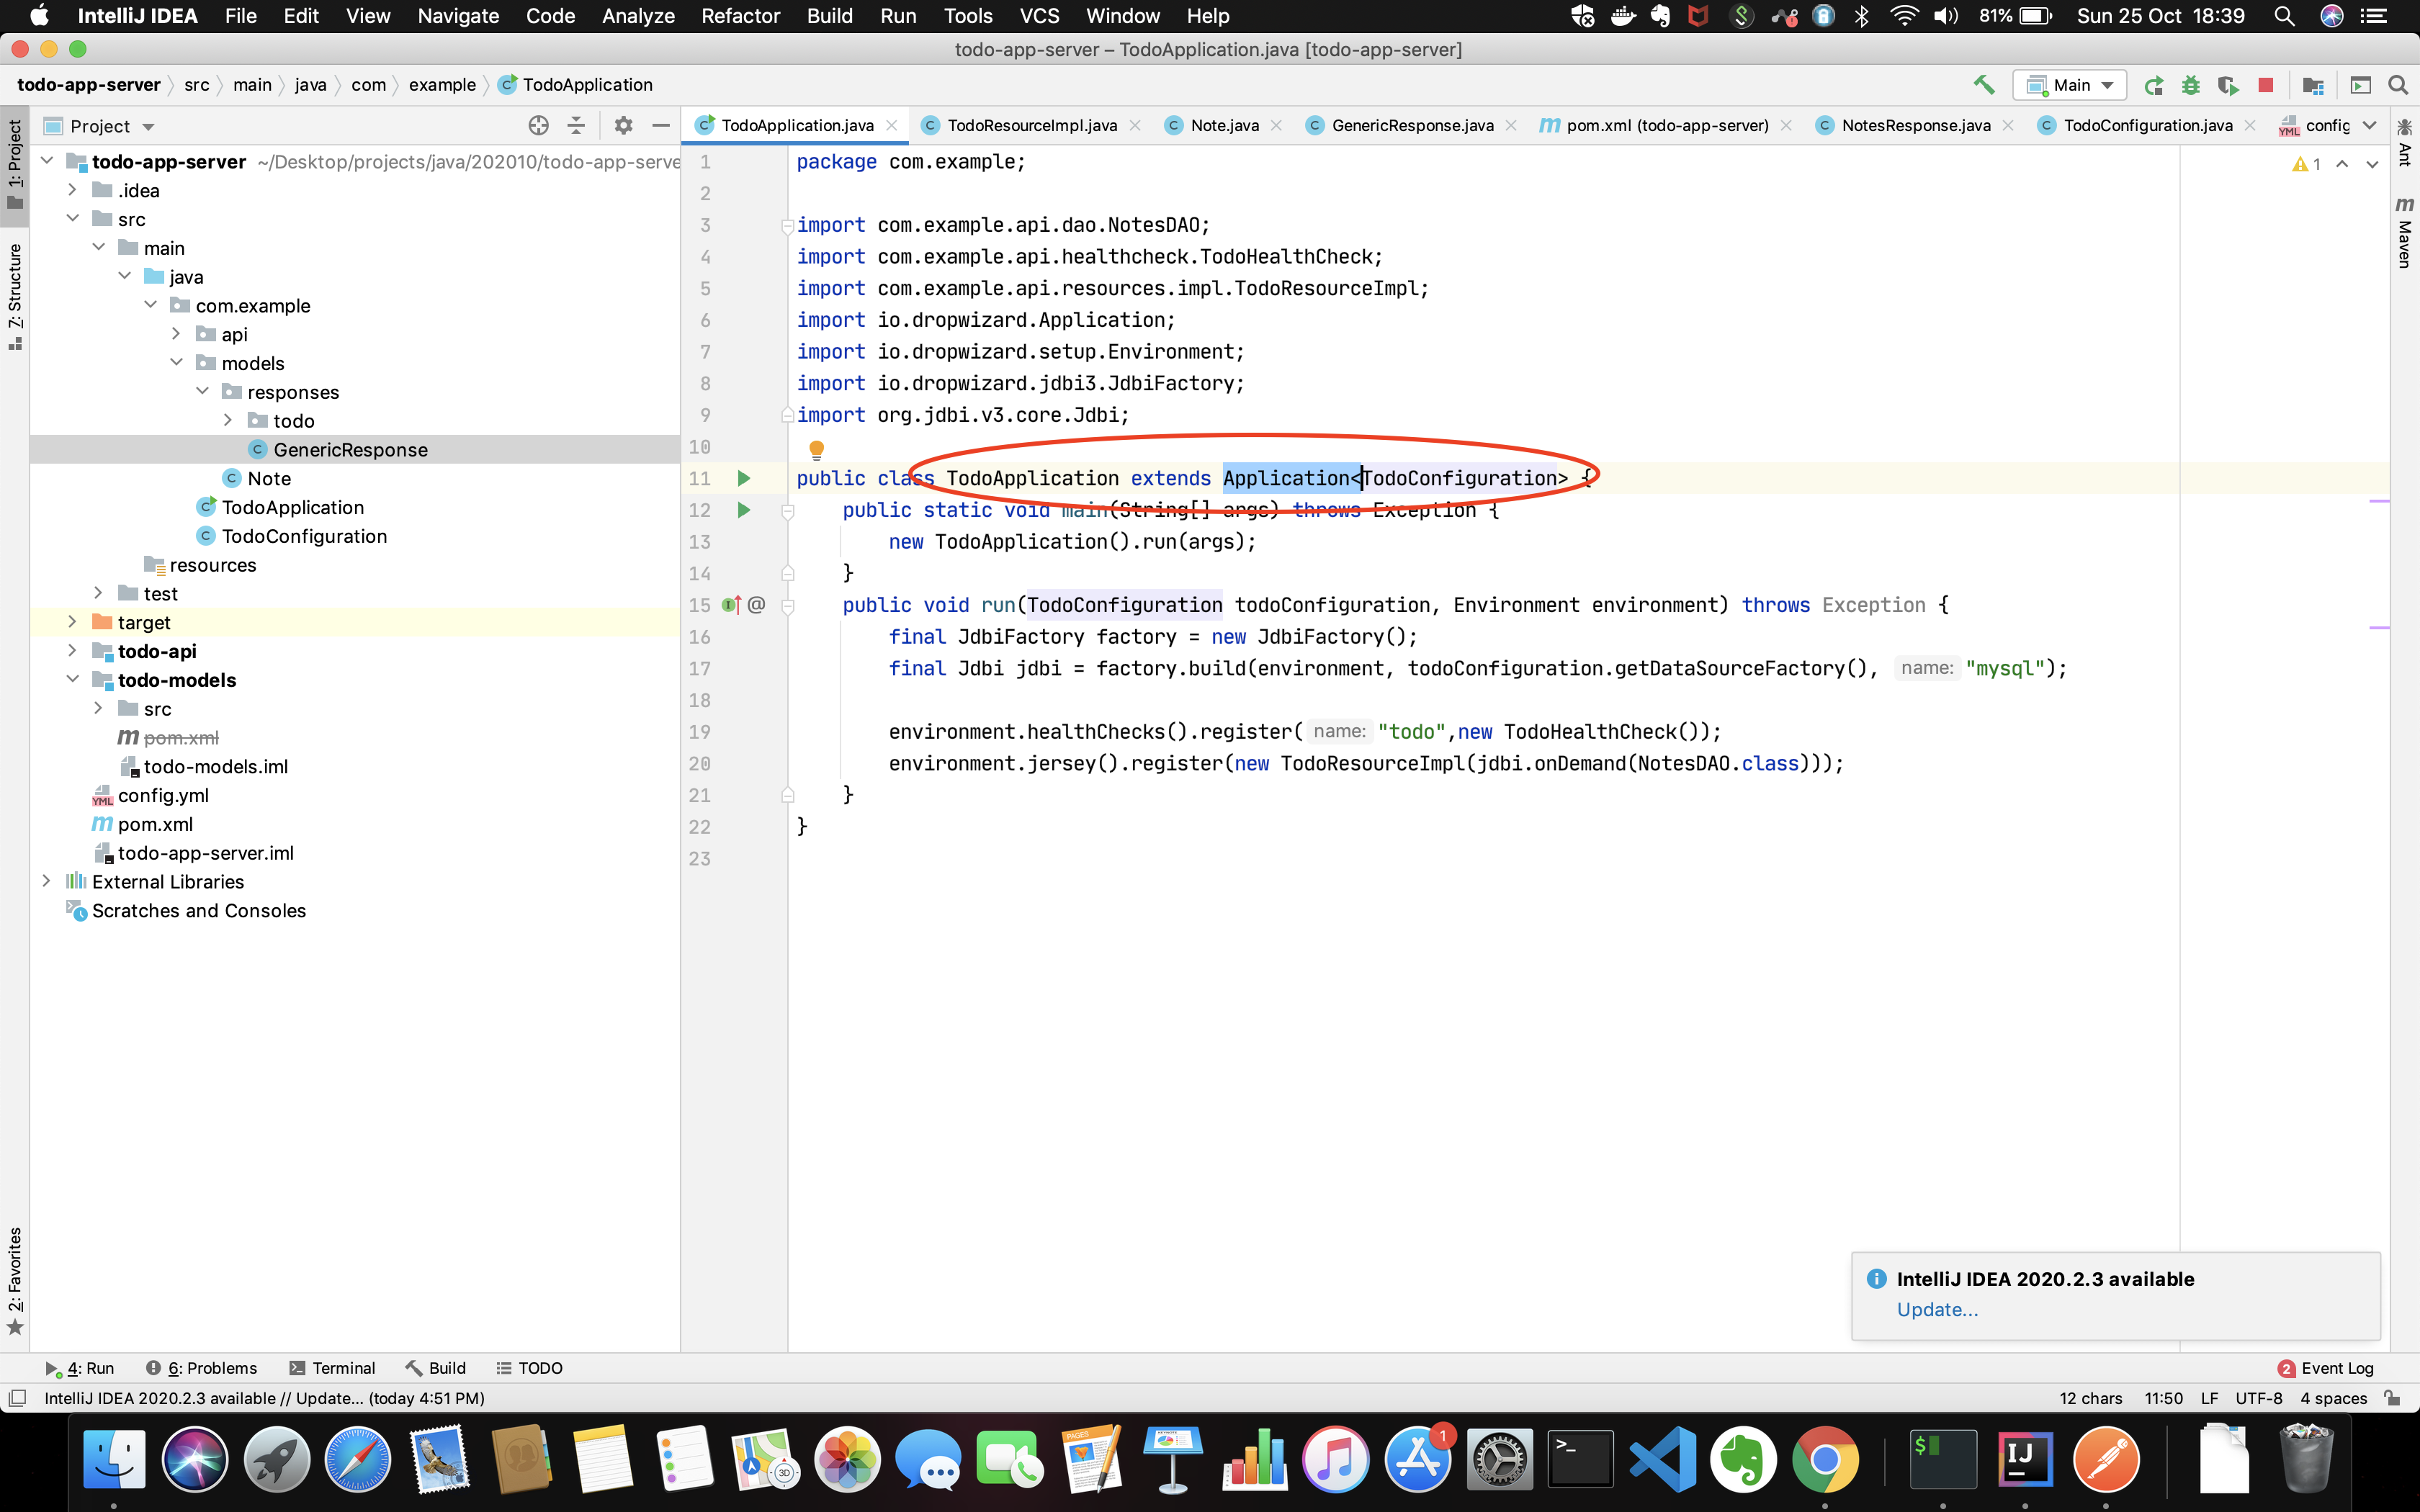Open the 4: Run tool window
The height and width of the screenshot is (1512, 2420).
(80, 1368)
